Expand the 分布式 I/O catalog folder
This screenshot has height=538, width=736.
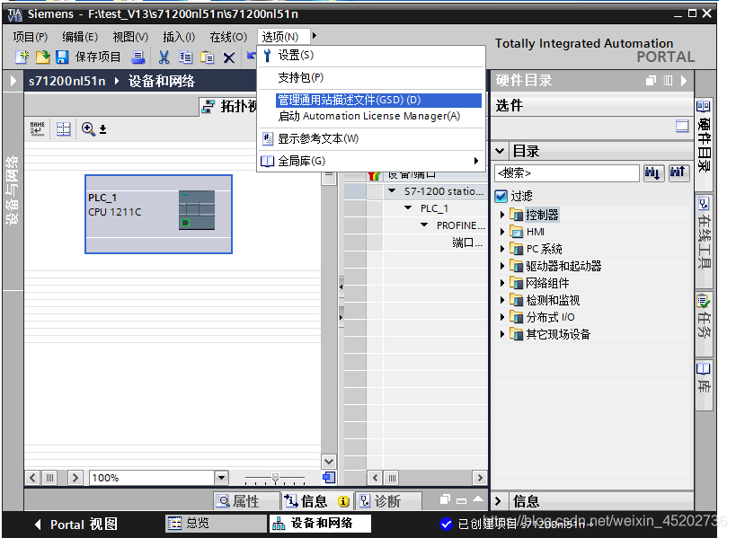[x=502, y=317]
